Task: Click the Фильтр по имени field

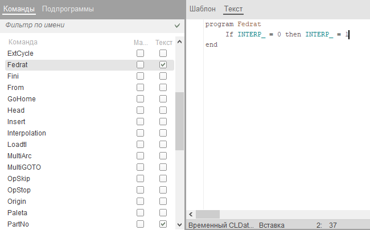Action: coord(85,26)
